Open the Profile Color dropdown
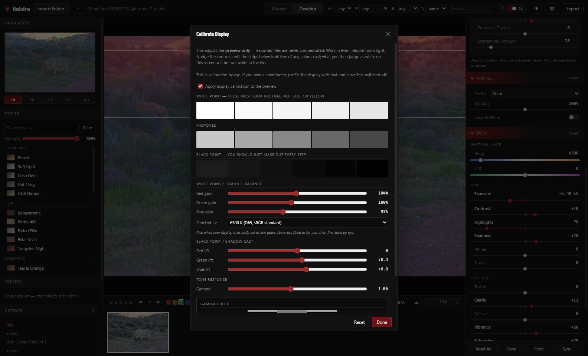 click(x=534, y=94)
